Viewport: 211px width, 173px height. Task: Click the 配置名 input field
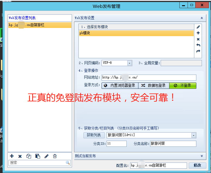pyautogui.click(x=159, y=165)
